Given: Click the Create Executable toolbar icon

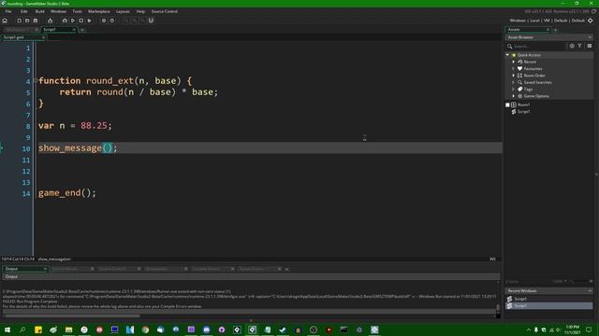Looking at the screenshot, I should tap(50, 21).
